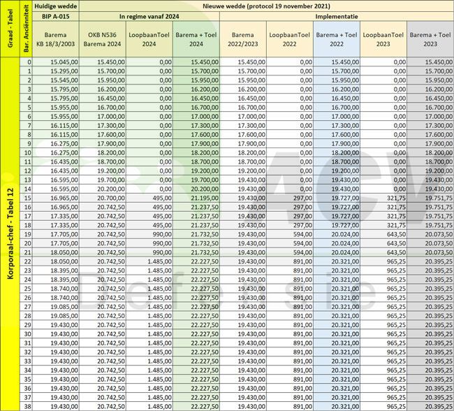Viewport: 454px width, 411px height.
Task: Click the 594,00 LoopbaanToel 2022 cell, row 21
Action: pyautogui.click(x=290, y=252)
